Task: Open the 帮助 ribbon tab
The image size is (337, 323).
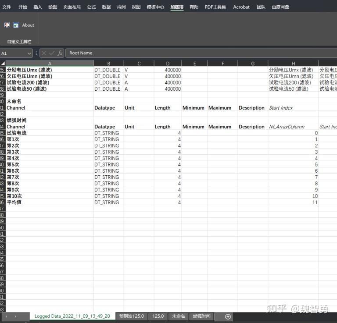Action: 194,7
